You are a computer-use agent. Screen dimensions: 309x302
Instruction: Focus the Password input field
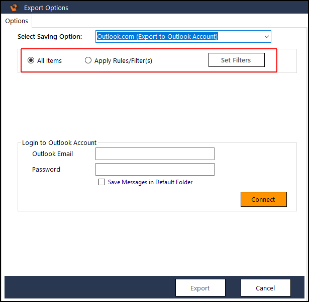pos(155,169)
